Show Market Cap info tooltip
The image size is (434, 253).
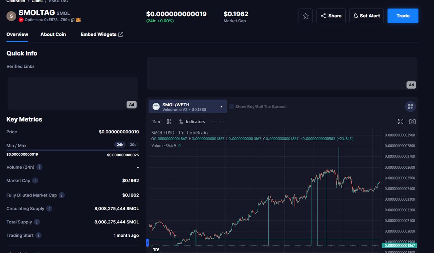click(x=35, y=181)
